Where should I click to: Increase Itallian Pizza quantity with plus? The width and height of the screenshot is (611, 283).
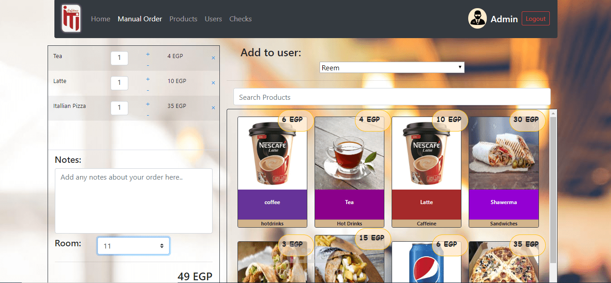pos(148,104)
